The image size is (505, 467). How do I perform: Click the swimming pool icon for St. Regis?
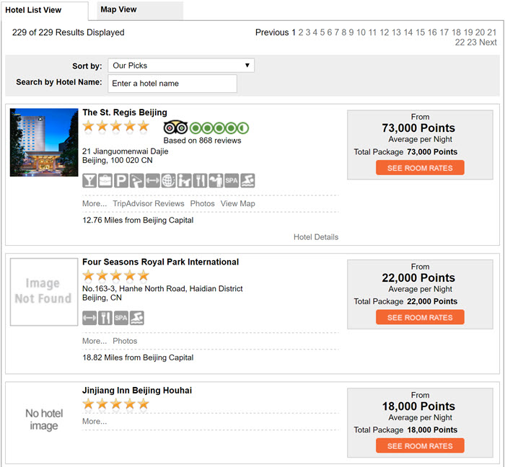247,180
